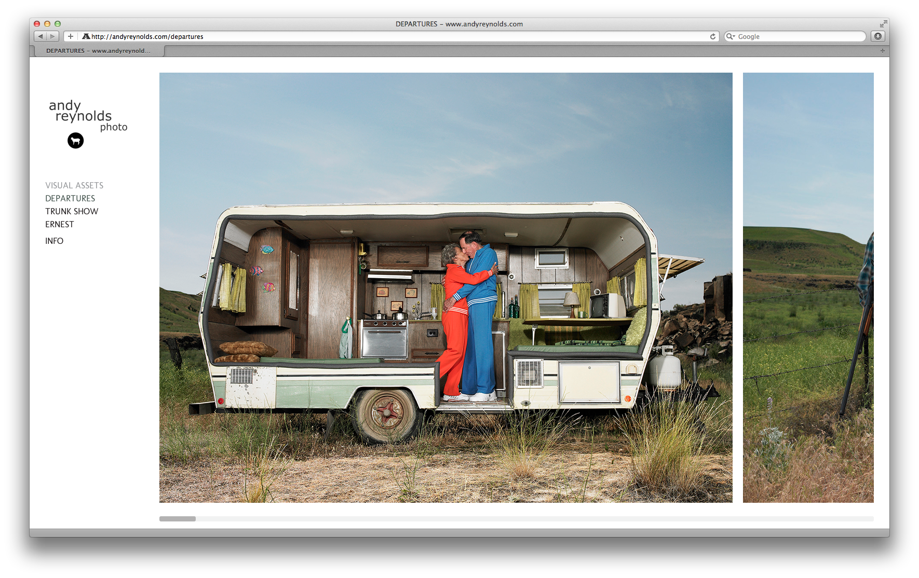This screenshot has width=919, height=578.
Task: Click the plus add bookmark button
Action: tap(71, 36)
